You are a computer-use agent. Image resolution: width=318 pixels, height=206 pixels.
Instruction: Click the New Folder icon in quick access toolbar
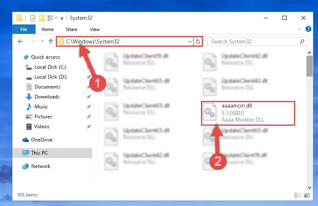tap(42, 18)
